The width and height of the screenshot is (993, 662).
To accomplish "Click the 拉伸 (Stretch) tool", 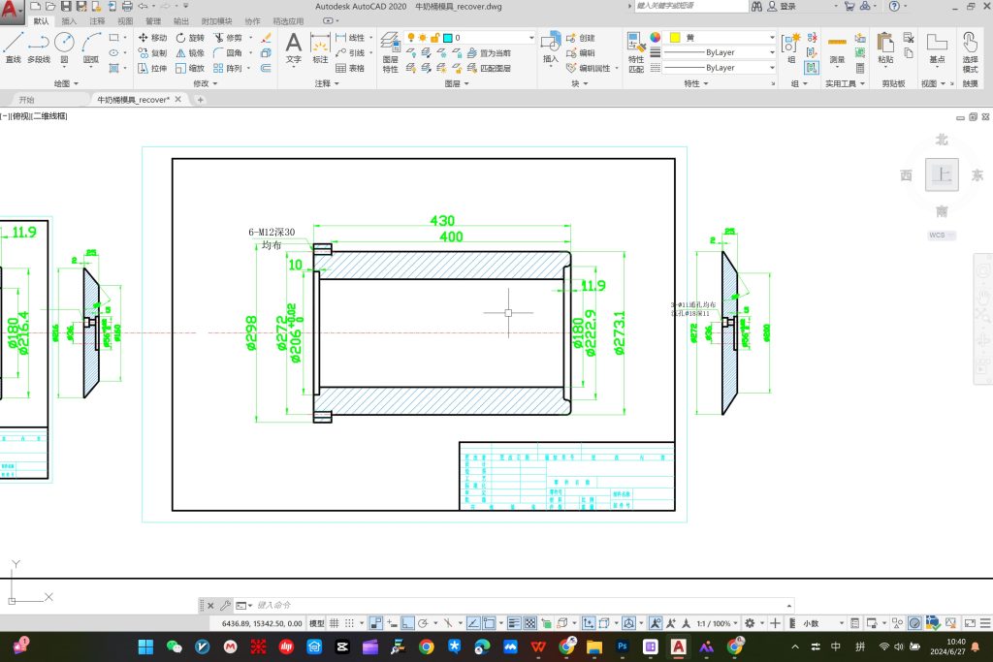I will [x=152, y=68].
